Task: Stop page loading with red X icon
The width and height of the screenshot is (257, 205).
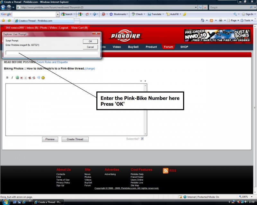Action: point(205,7)
